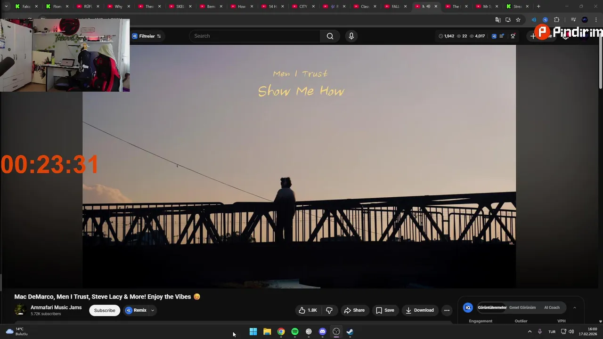The width and height of the screenshot is (603, 339).
Task: Click the vidIQ panel logo icon
Action: click(468, 307)
